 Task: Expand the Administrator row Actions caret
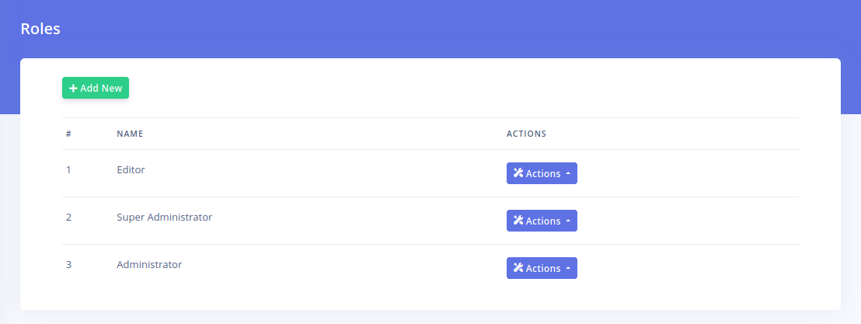click(x=568, y=269)
